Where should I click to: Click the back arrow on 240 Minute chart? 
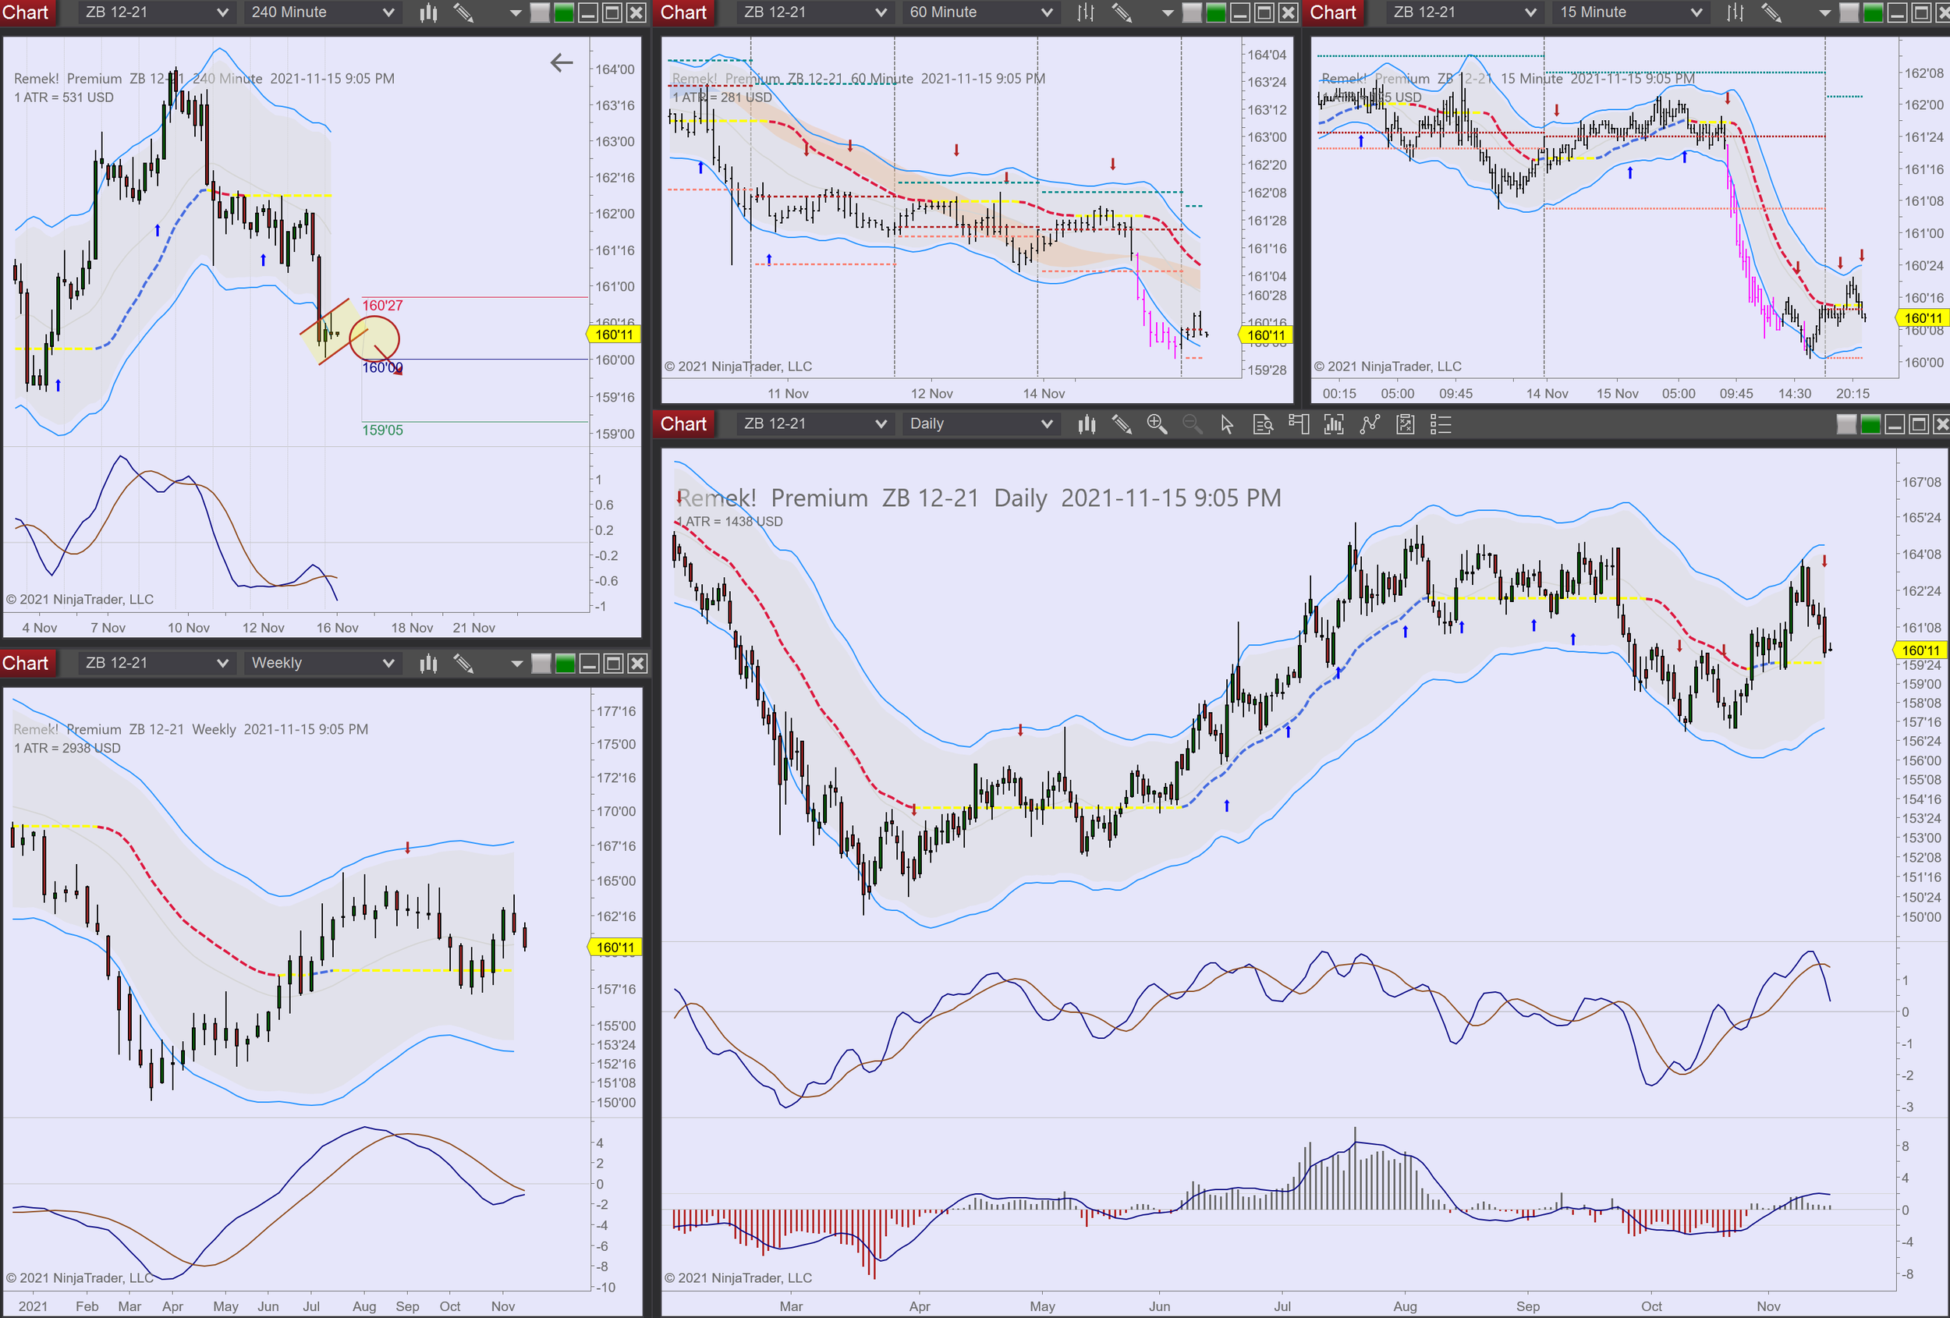562,62
